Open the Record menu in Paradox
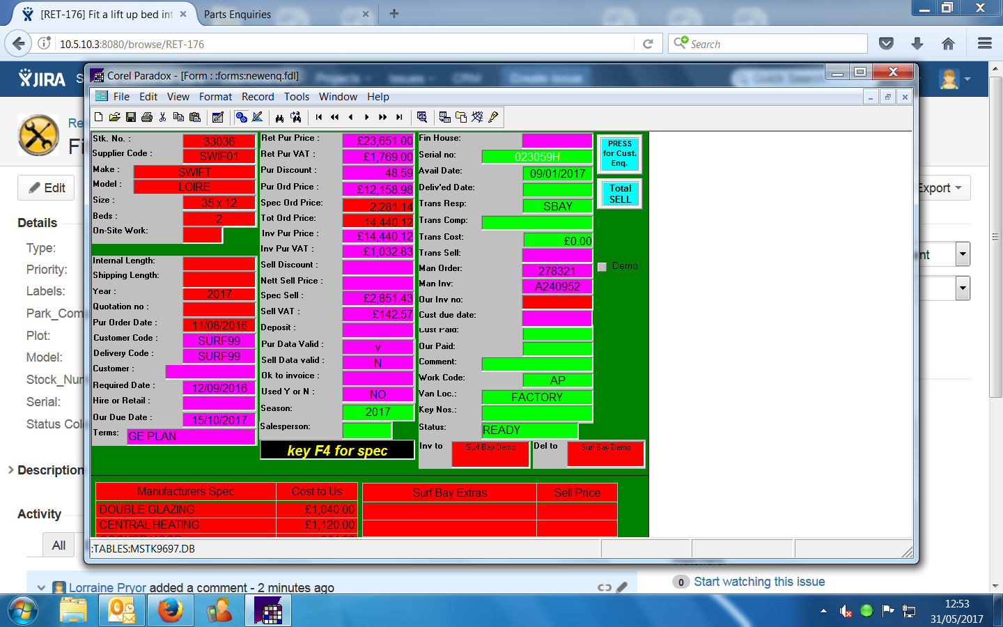Screen dimensions: 1003x627 tap(258, 97)
